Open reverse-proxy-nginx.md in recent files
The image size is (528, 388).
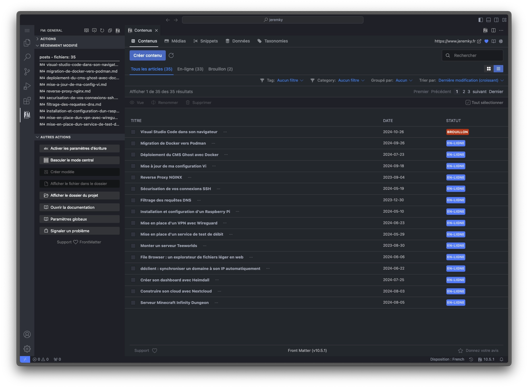pyautogui.click(x=80, y=91)
